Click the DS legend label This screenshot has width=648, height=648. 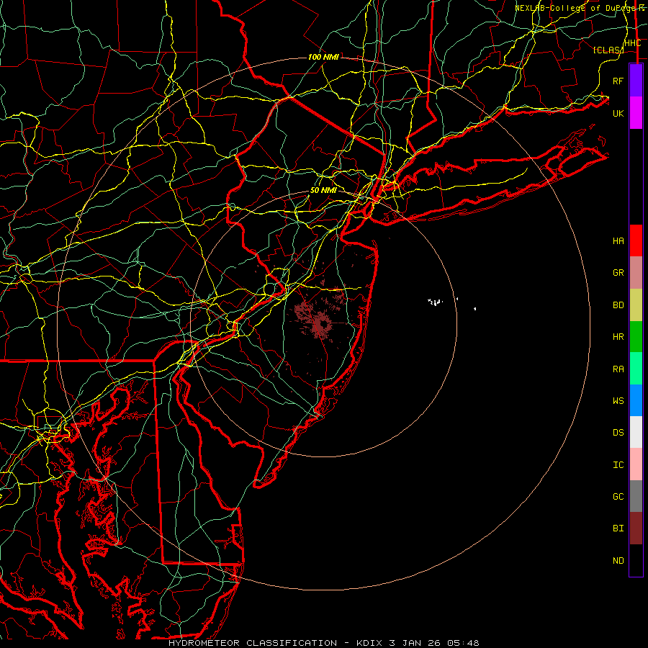618,433
